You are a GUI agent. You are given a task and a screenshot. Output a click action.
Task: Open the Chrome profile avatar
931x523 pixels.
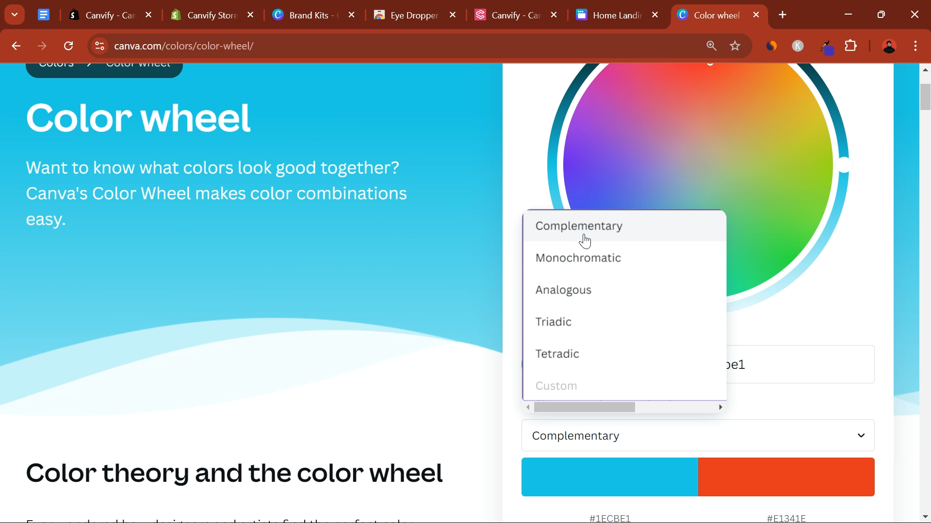tap(889, 47)
